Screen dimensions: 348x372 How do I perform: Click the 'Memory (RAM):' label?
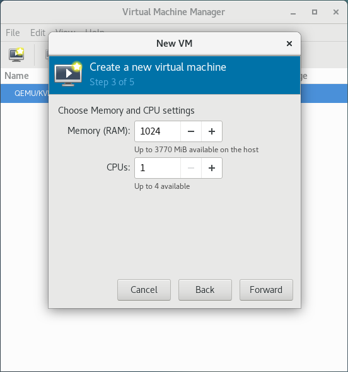[x=99, y=131]
